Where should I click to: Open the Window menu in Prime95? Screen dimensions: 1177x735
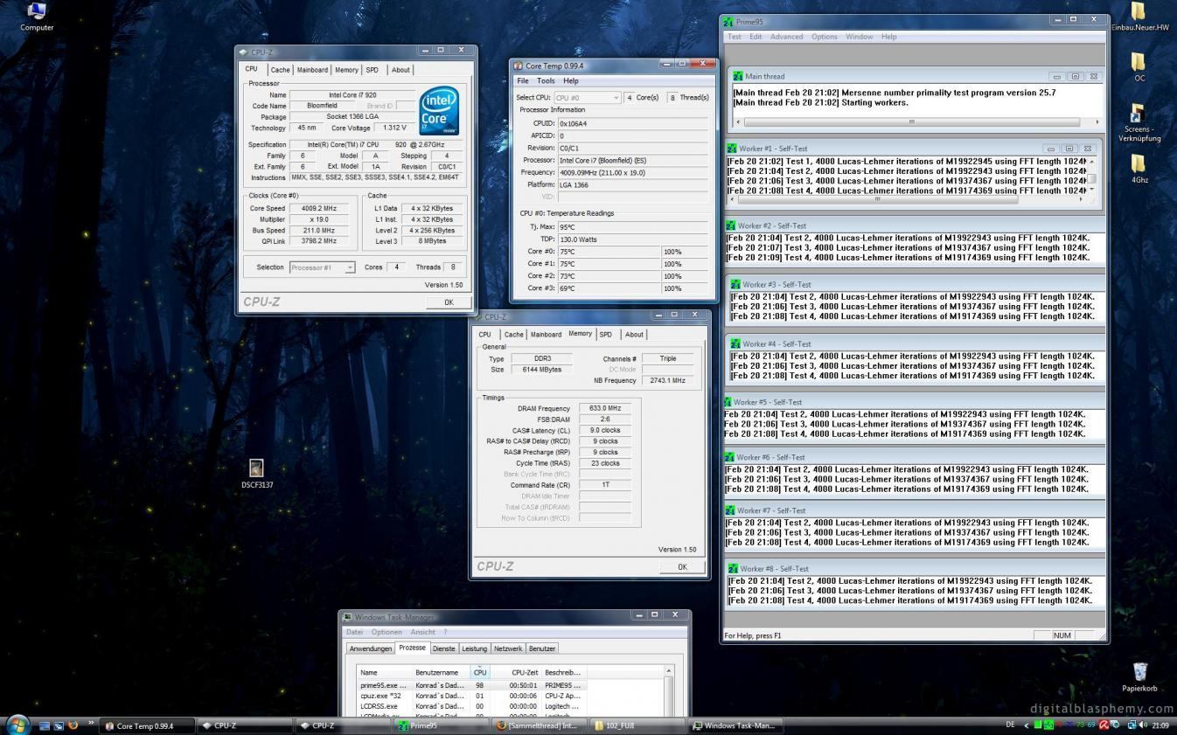[859, 37]
